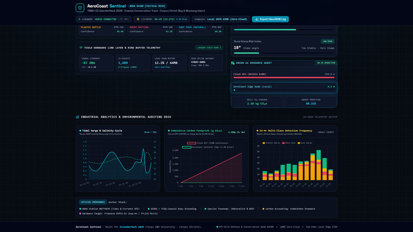Click the 18° slope angle value
This screenshot has width=413, height=232.
[237, 48]
